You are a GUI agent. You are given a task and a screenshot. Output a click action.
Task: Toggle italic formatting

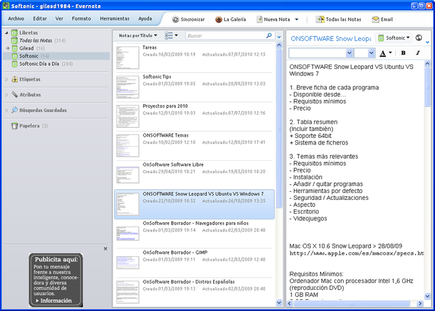click(x=418, y=53)
